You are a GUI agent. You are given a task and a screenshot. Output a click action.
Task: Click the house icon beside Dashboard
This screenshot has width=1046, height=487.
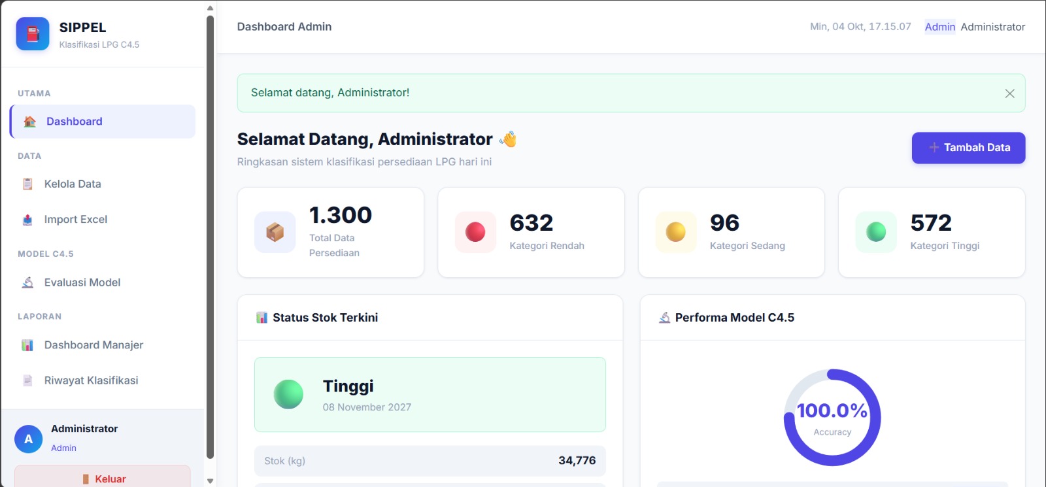pos(29,122)
